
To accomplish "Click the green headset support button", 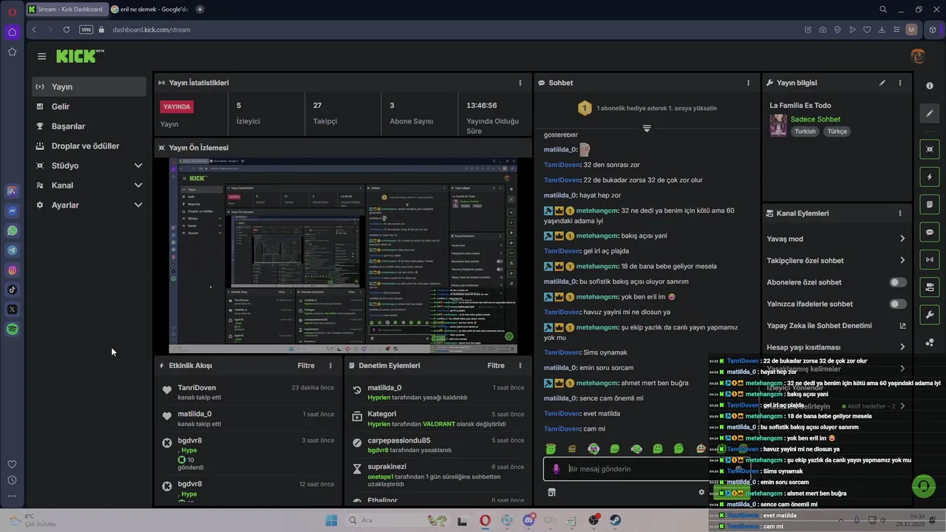I will [924, 486].
